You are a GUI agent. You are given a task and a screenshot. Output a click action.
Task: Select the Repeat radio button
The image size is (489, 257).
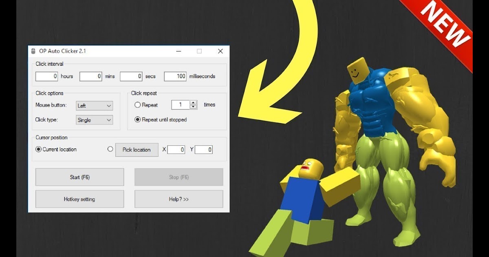138,105
